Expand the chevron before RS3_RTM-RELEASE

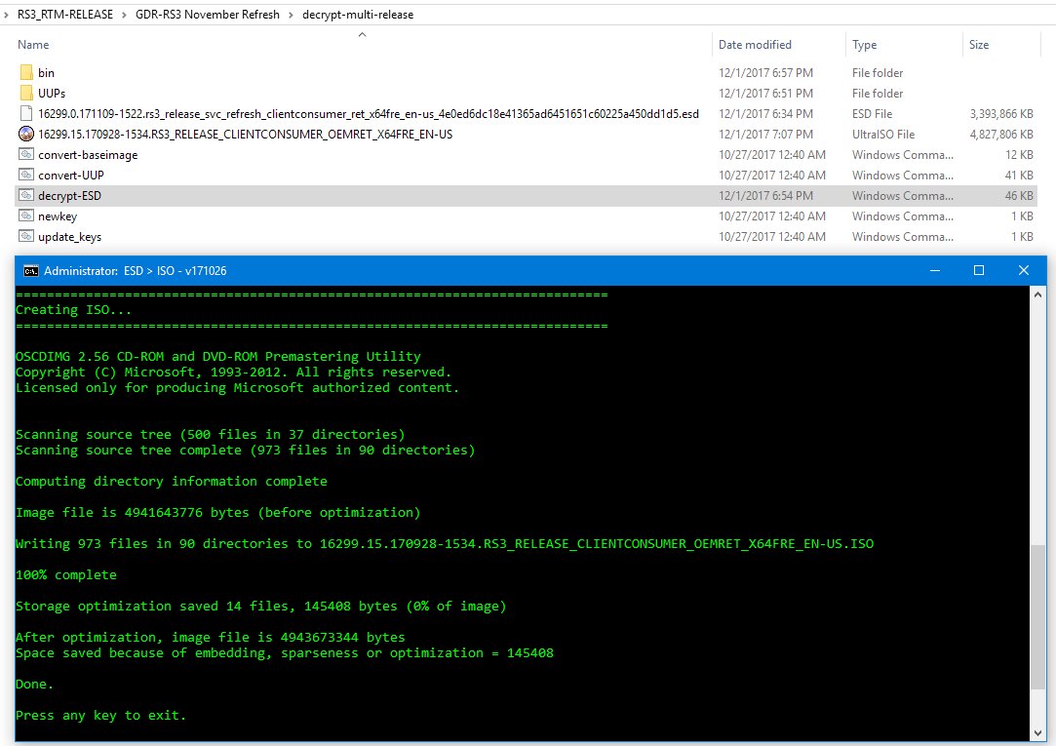(x=6, y=14)
